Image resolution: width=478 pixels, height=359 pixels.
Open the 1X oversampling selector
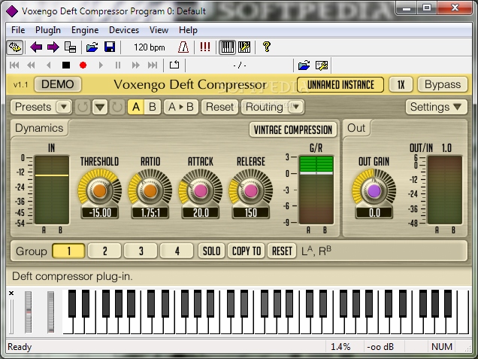pyautogui.click(x=401, y=84)
